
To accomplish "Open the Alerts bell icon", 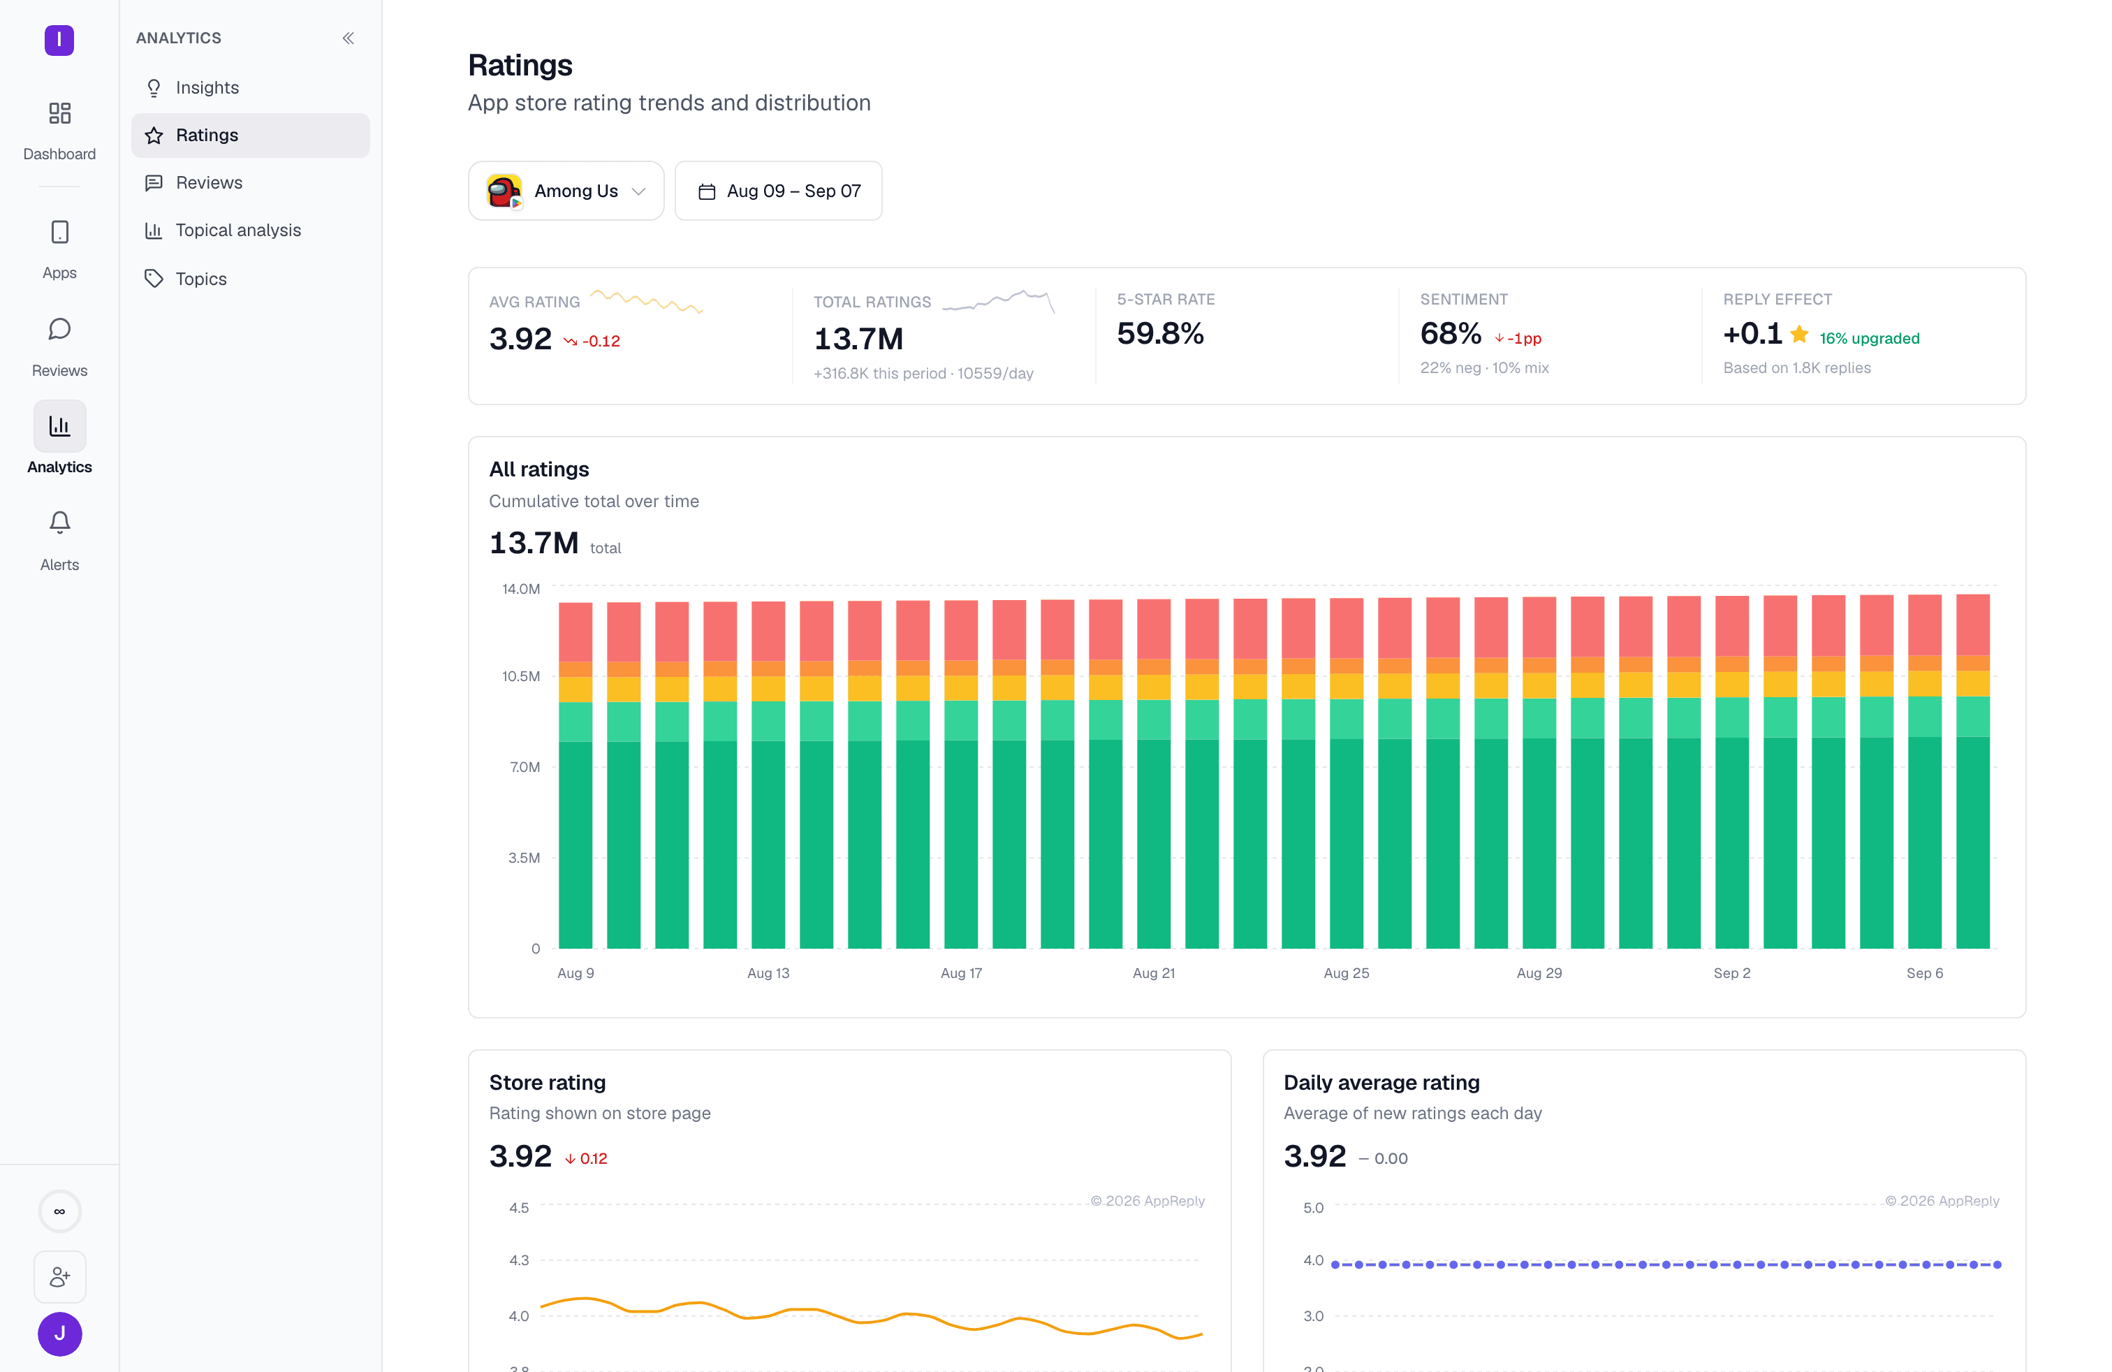I will (x=59, y=523).
